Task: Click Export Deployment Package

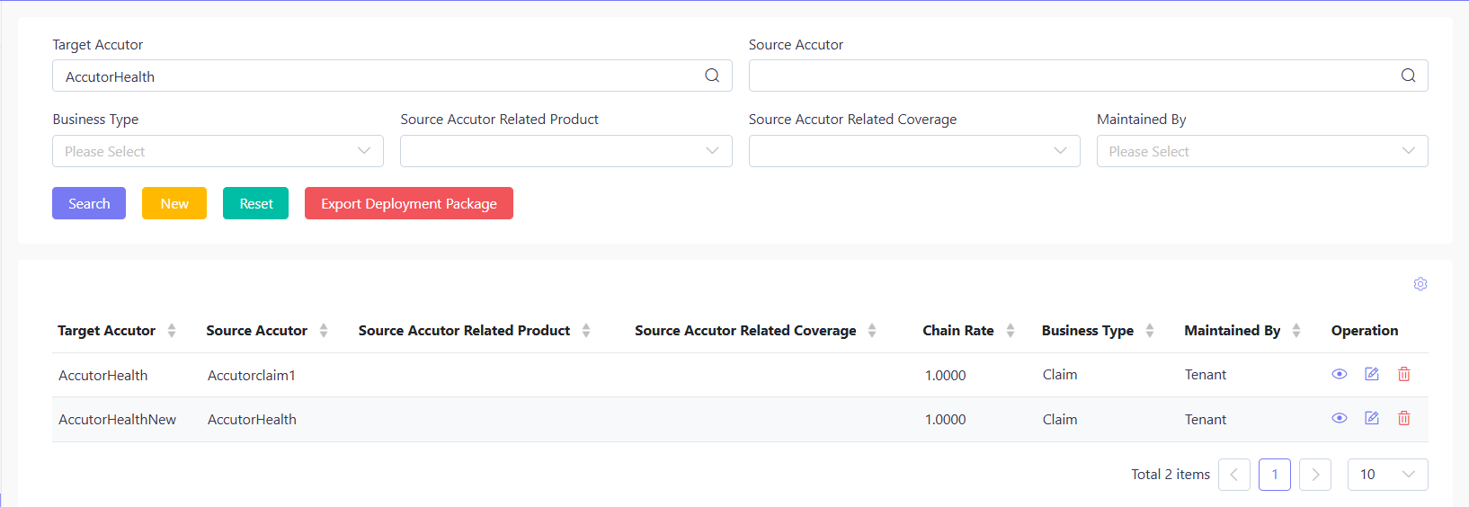Action: (x=409, y=203)
